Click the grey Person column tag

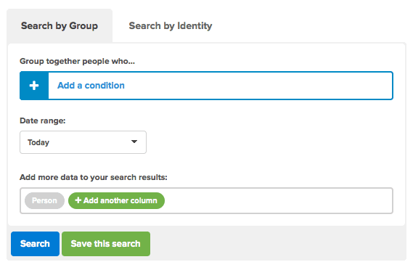44,200
